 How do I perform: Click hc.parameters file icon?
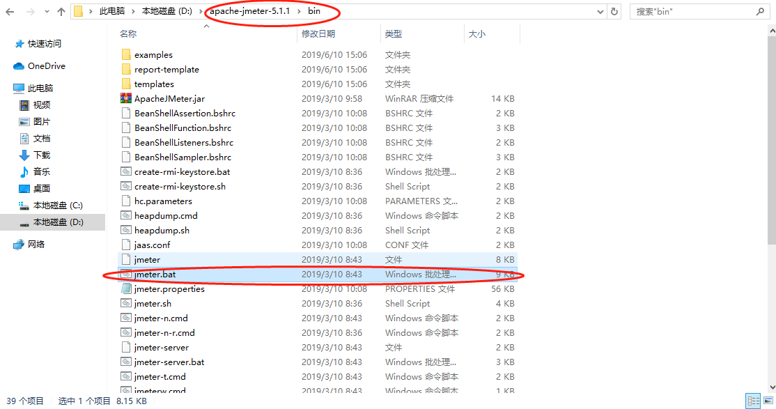click(x=126, y=201)
